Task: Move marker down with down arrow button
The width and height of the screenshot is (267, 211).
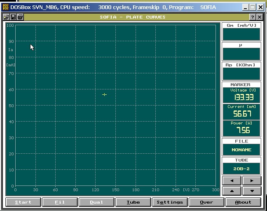Action: (x=252, y=191)
